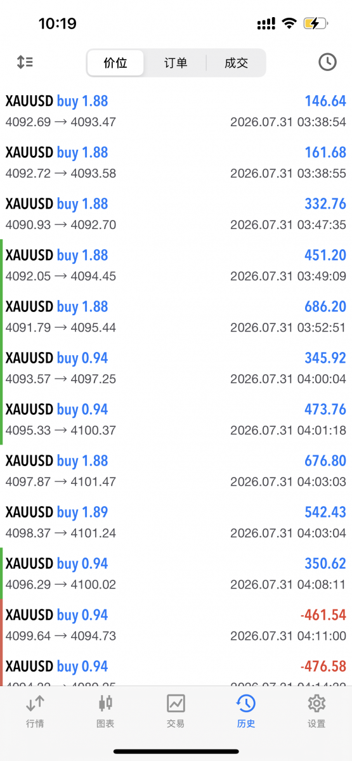
Task: Open the 设置 settings gear icon
Action: click(x=316, y=703)
